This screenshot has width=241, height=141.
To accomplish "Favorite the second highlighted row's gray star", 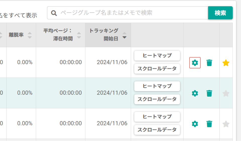I will click(226, 93).
